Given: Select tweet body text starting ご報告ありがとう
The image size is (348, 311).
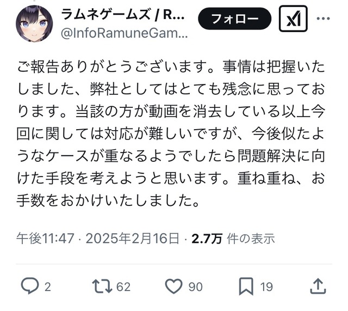Looking at the screenshot, I should [171, 133].
